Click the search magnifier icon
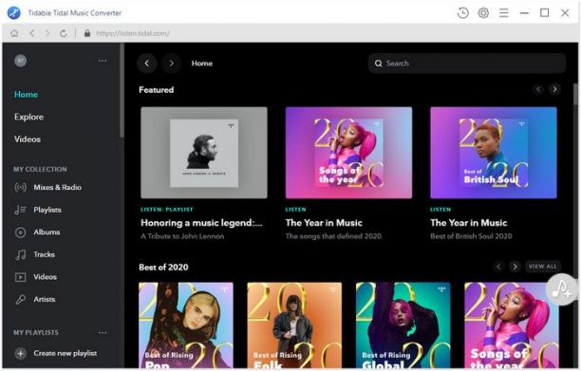 pyautogui.click(x=379, y=64)
